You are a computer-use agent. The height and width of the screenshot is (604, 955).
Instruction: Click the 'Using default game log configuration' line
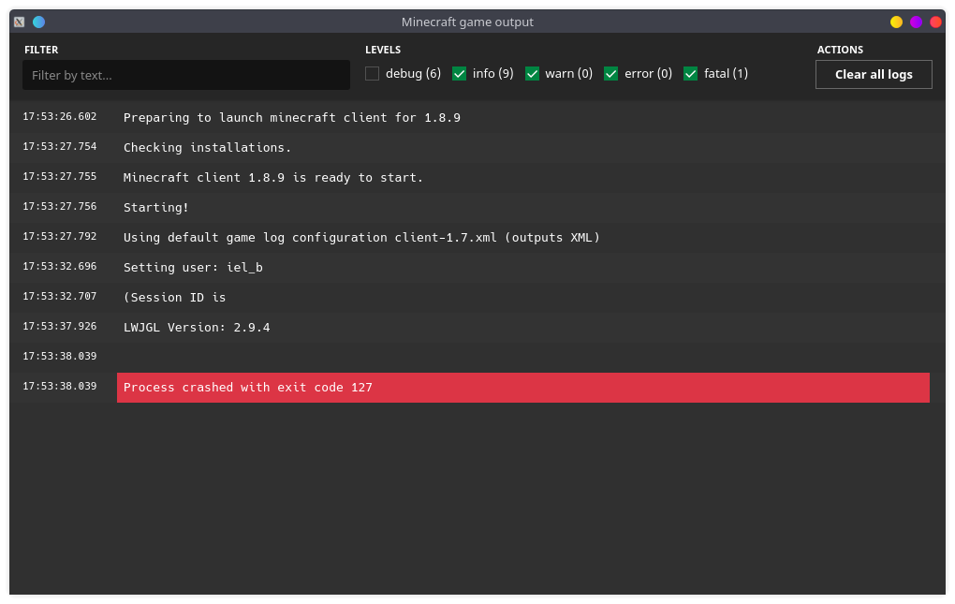point(361,238)
